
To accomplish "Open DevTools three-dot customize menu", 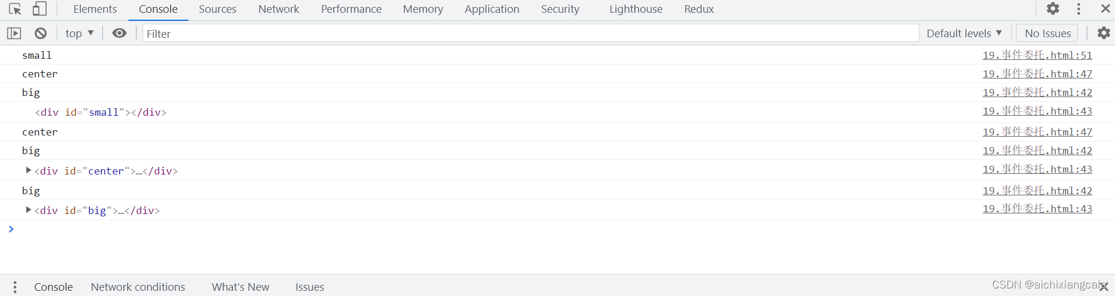I will [1079, 9].
